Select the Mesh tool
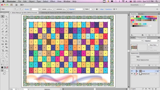The width and height of the screenshot is (160, 90). pos(3,44)
